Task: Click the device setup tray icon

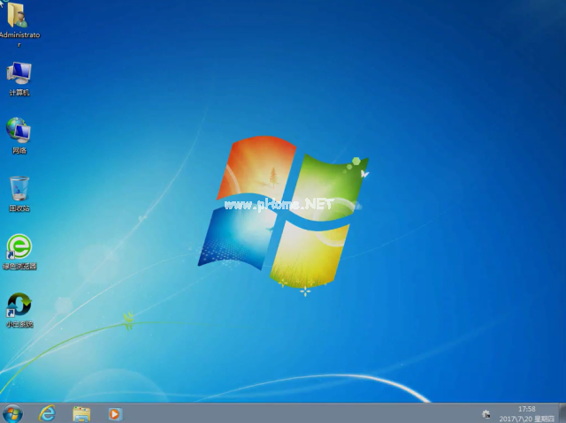Action: coord(486,414)
